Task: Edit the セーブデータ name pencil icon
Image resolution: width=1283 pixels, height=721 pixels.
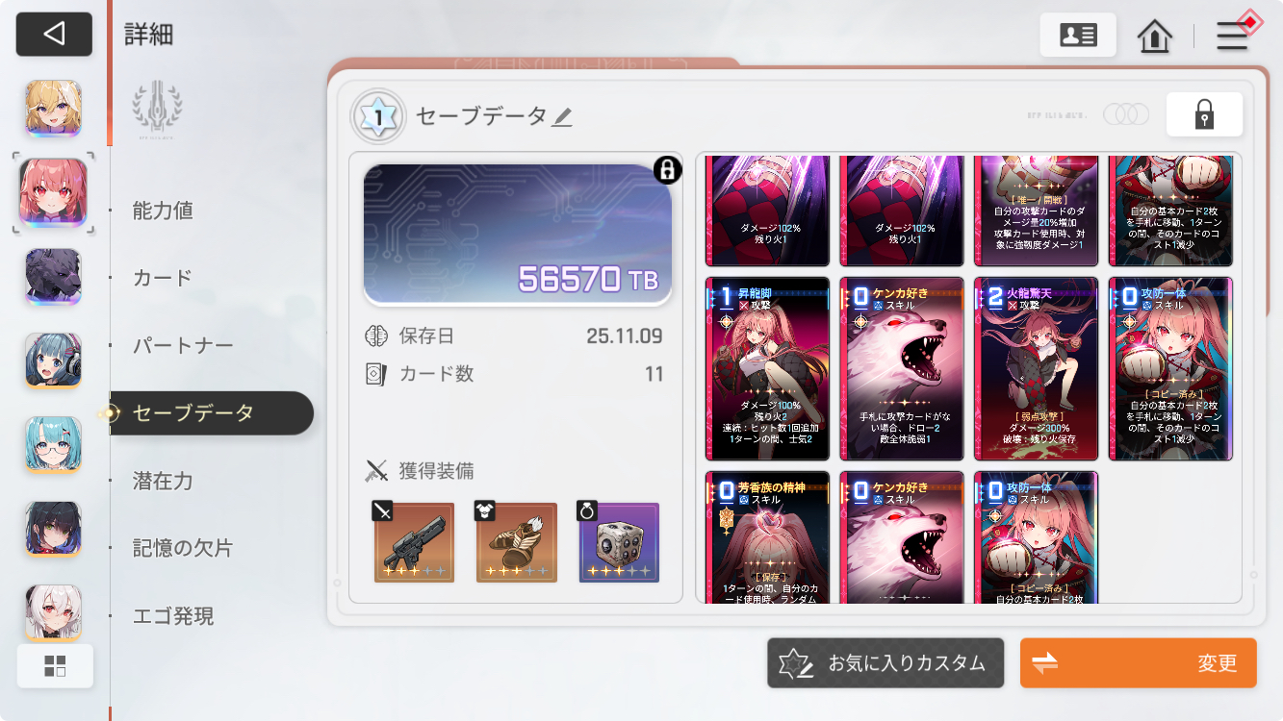Action: pos(562,117)
